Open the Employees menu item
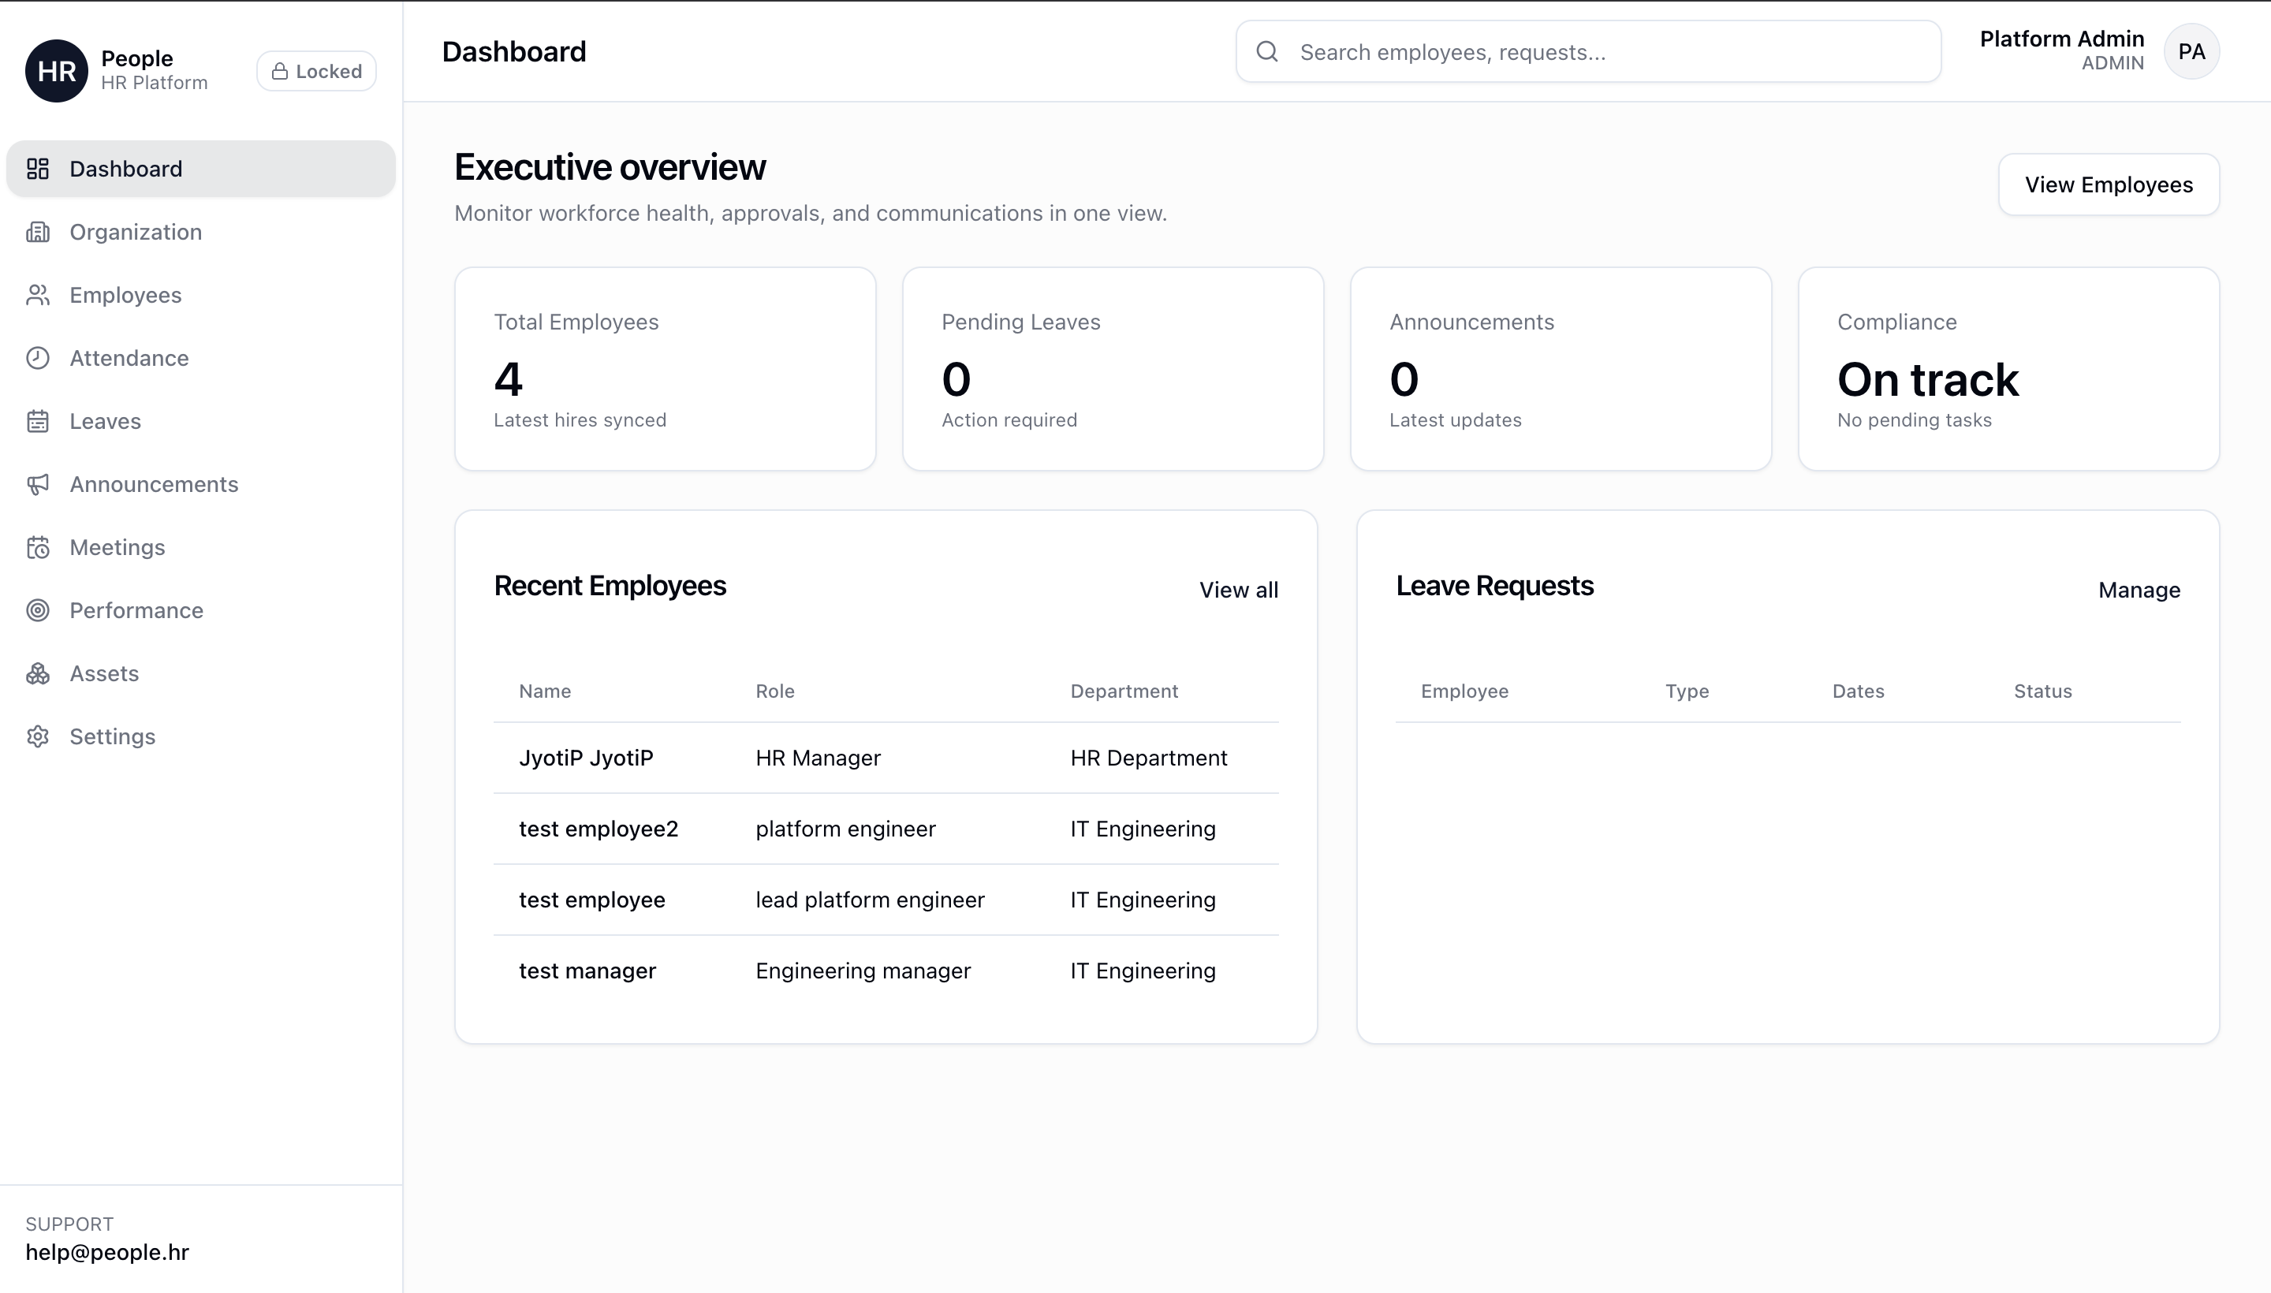 pyautogui.click(x=125, y=295)
